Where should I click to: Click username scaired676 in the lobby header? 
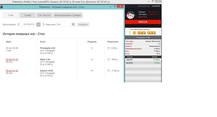[156, 6]
